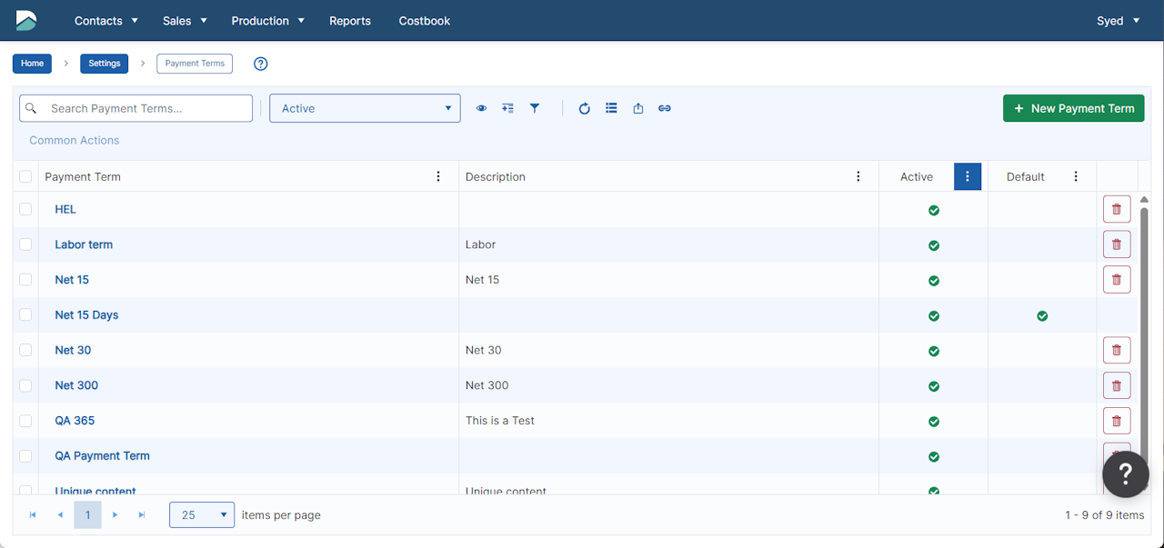Click the list view icon
Screen dimensions: 1164x548
point(611,108)
